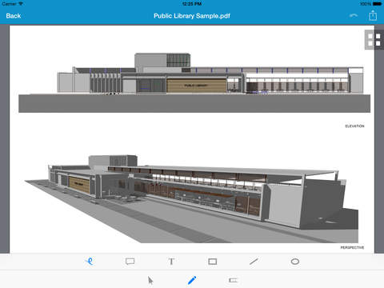The width and height of the screenshot is (384, 288).
Task: Tap the perspective rendering of library
Action: (x=191, y=199)
